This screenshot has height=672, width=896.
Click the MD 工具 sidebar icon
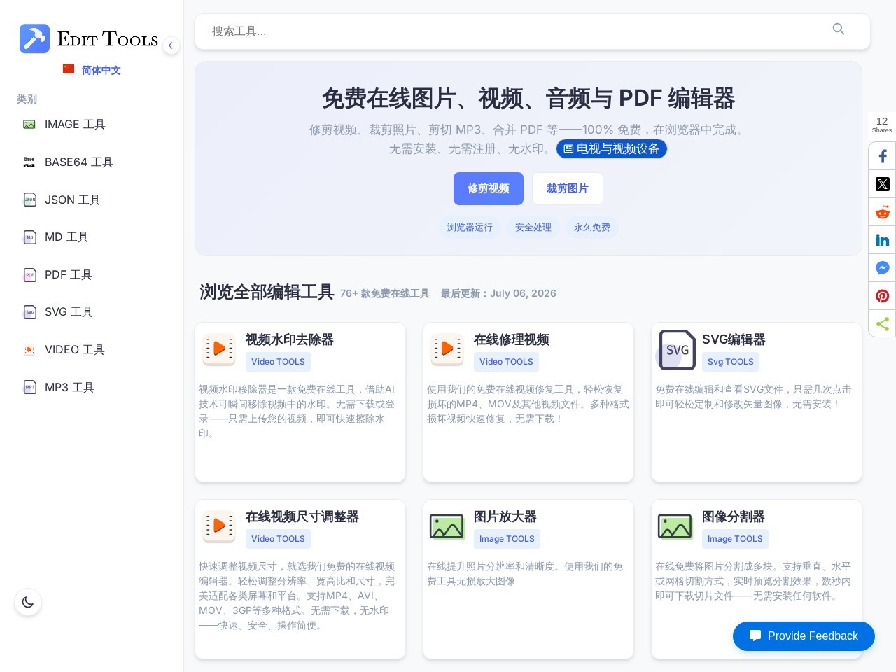(x=29, y=237)
